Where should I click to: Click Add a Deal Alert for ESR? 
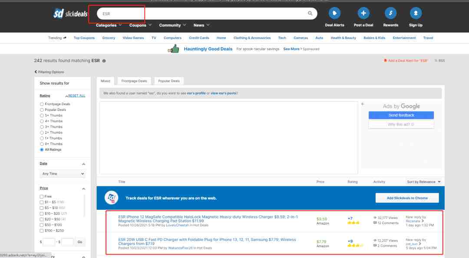406,60
